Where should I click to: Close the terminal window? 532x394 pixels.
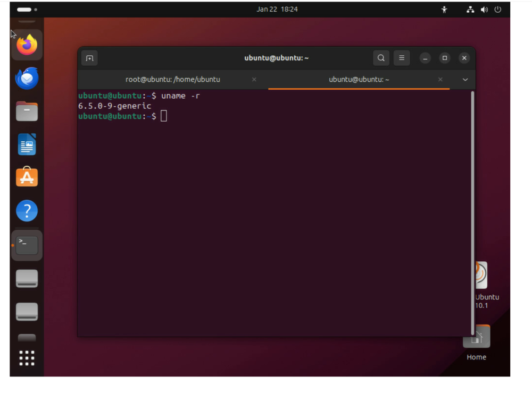[x=464, y=58]
